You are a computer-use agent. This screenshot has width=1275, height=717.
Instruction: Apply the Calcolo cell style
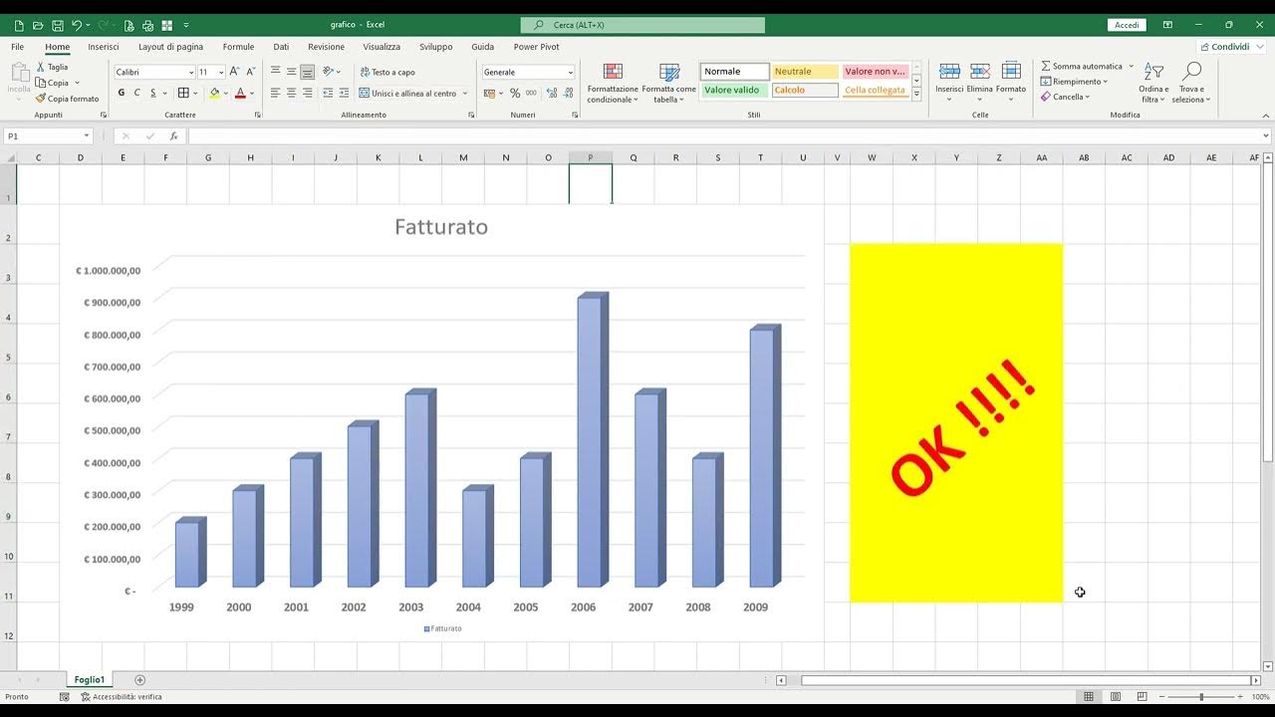806,90
